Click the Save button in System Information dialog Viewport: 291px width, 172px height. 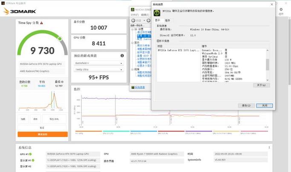246,105
